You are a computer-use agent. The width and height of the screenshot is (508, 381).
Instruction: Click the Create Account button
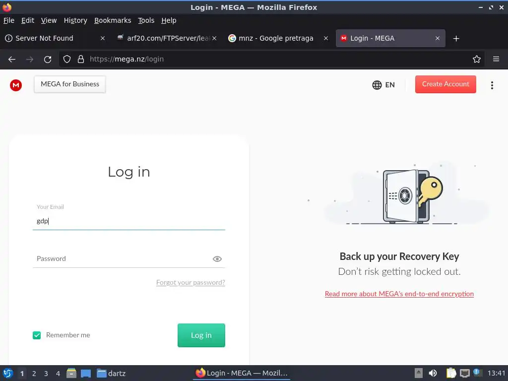[x=445, y=84]
